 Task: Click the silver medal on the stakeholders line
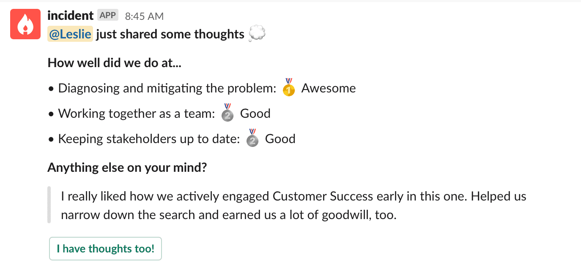point(252,138)
